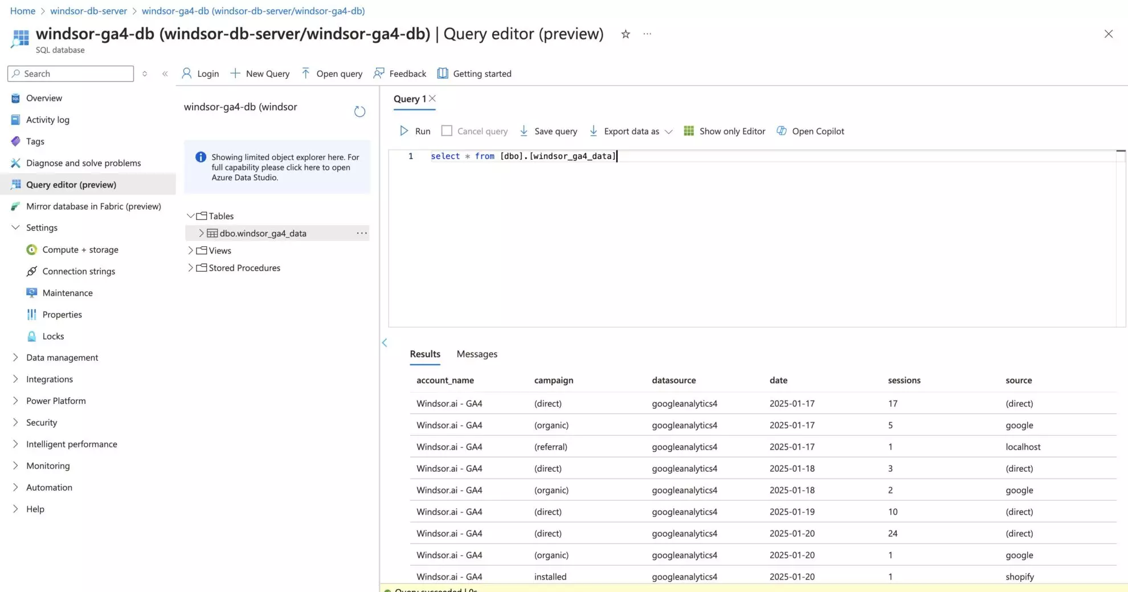Click into the sidebar Search field
Viewport: 1128px width, 592px height.
71,74
